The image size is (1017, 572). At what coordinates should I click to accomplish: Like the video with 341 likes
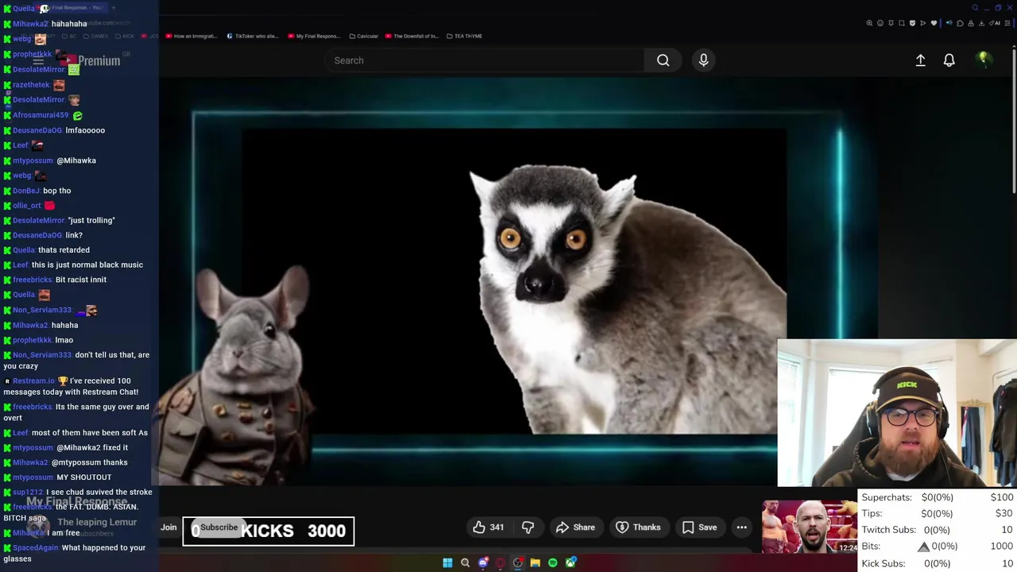pyautogui.click(x=489, y=528)
